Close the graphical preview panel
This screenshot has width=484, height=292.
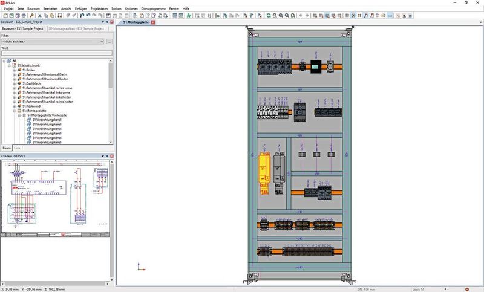pos(112,156)
